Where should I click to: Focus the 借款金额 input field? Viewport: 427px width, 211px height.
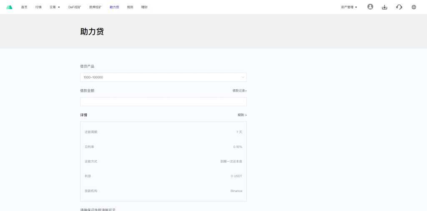tap(163, 102)
